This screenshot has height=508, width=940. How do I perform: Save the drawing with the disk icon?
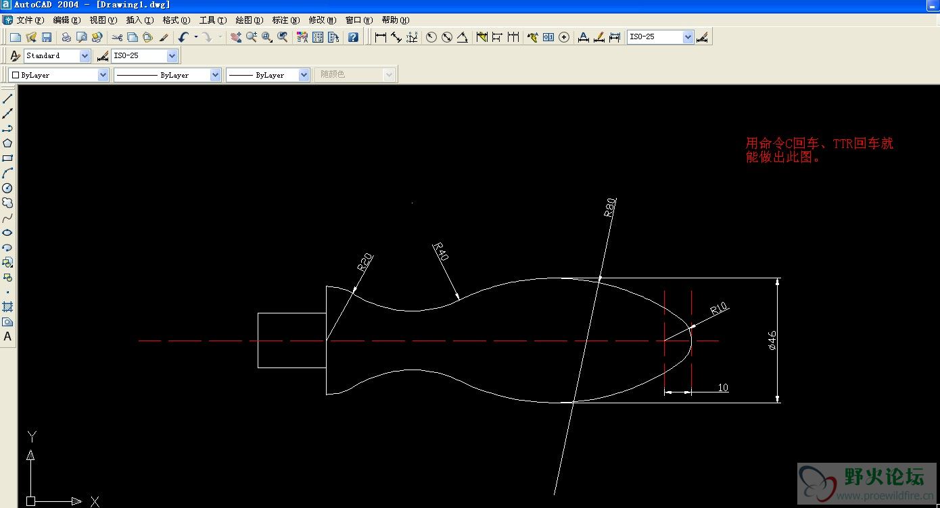(47, 37)
